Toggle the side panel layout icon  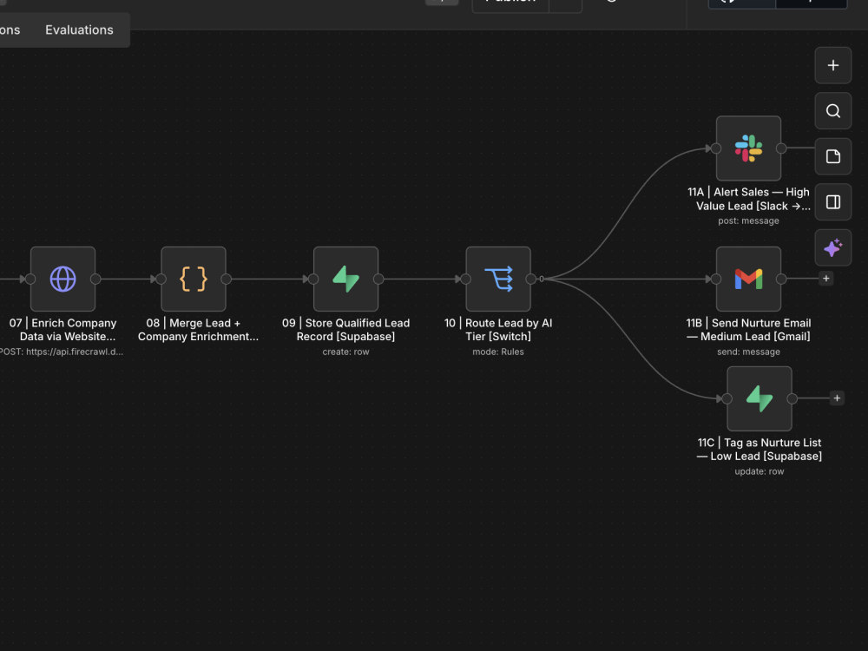pyautogui.click(x=833, y=201)
